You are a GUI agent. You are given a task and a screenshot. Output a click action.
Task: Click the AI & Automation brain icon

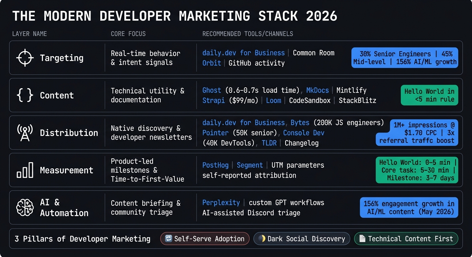pos(25,207)
